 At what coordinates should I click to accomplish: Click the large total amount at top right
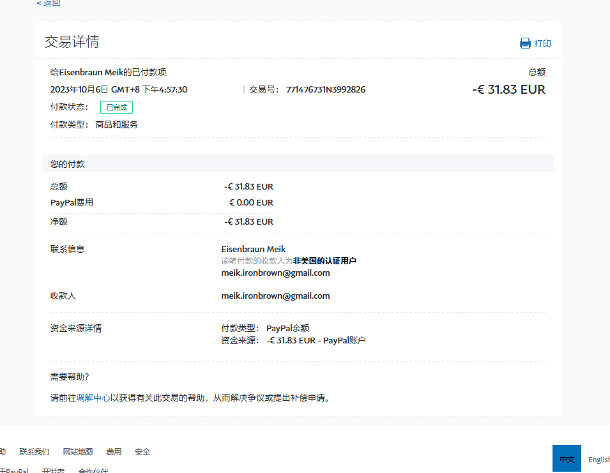(x=508, y=89)
